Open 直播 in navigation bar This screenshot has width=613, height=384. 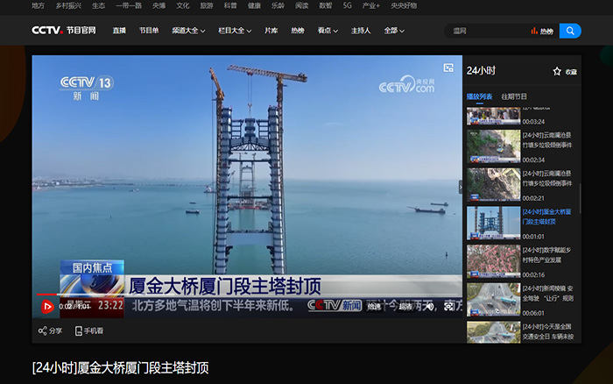[119, 31]
